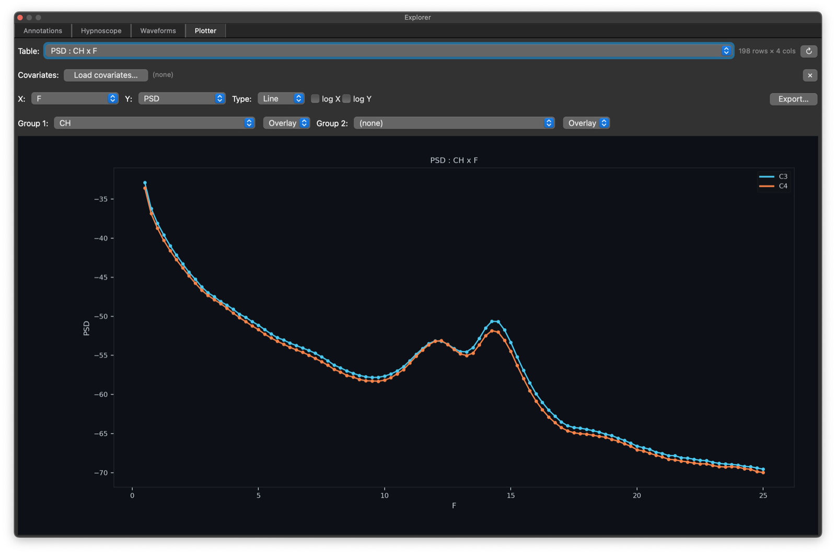Switch to the Hypnoscope tab
Viewport: 836px width, 554px height.
point(101,31)
